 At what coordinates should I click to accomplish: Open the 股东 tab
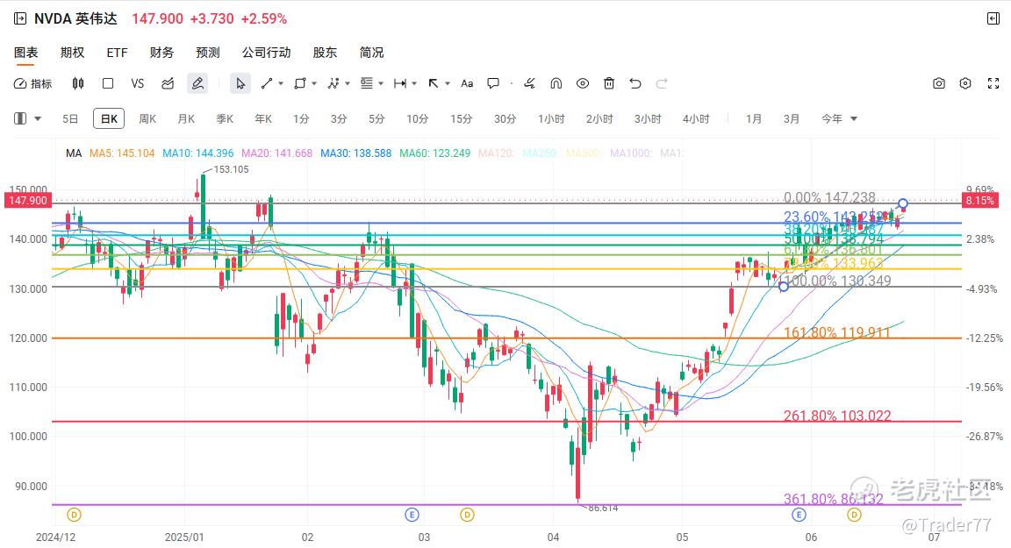[x=325, y=53]
